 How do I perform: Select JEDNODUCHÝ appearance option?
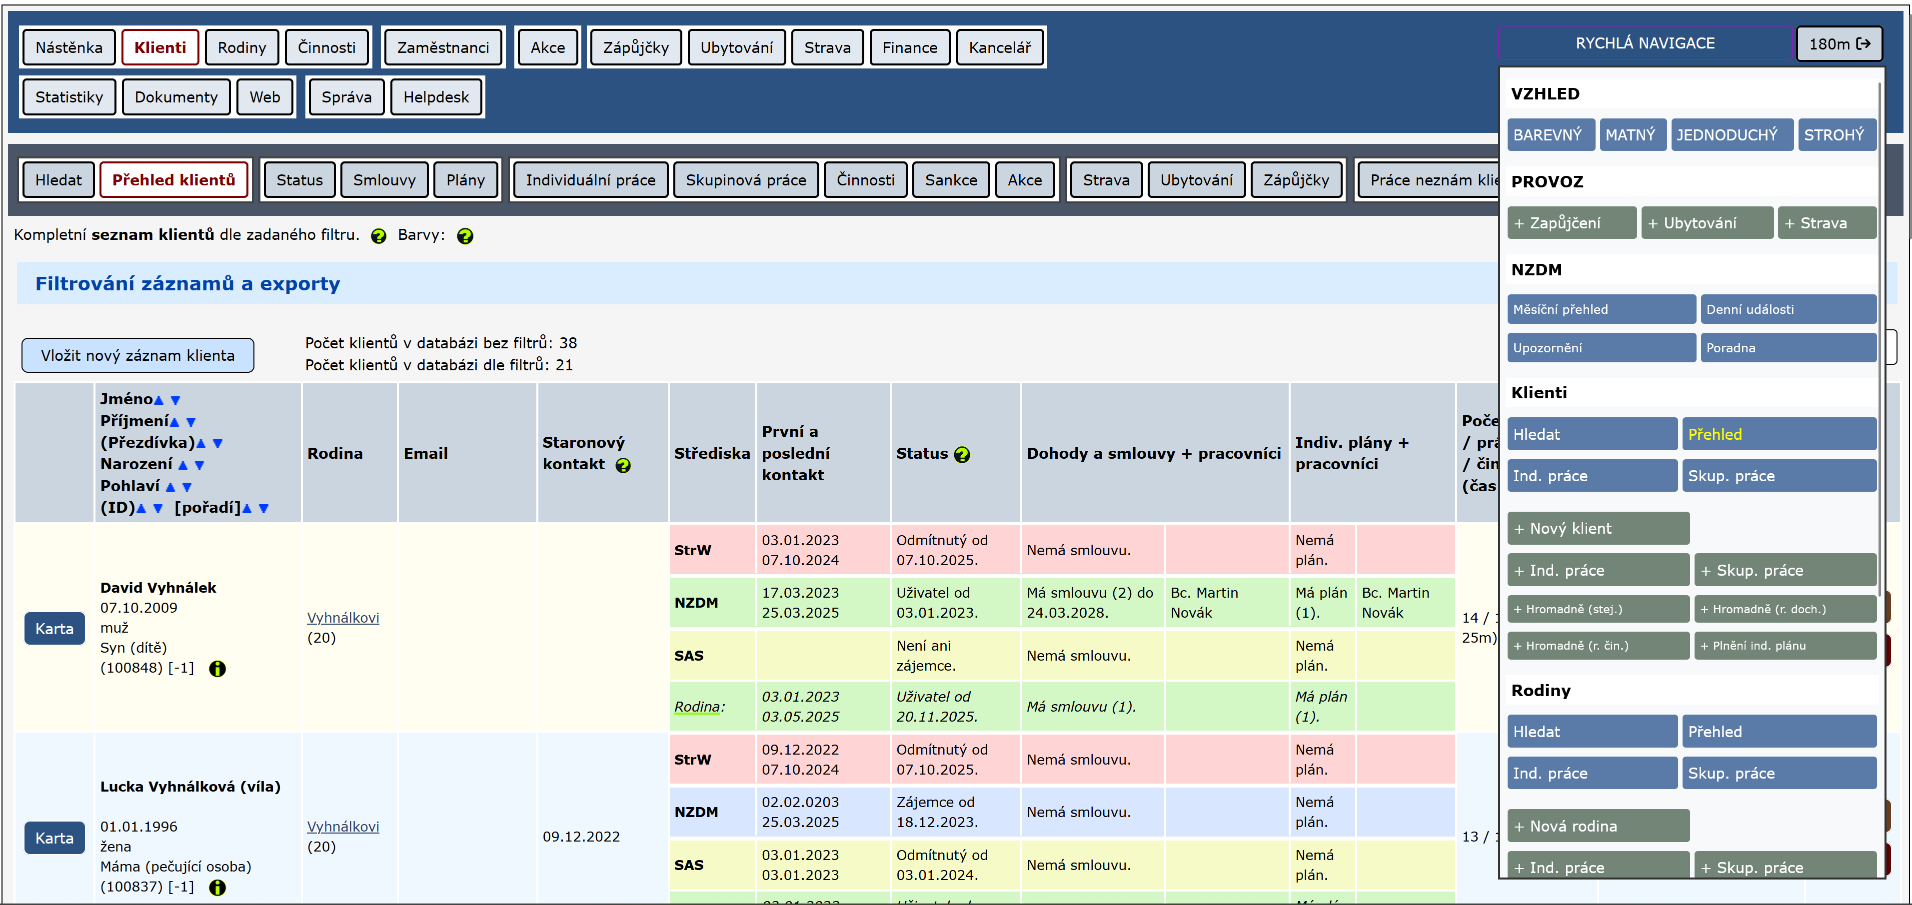(1727, 135)
